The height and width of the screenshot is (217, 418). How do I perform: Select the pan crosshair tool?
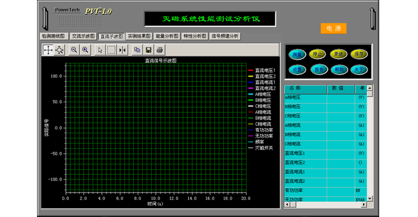coord(48,50)
